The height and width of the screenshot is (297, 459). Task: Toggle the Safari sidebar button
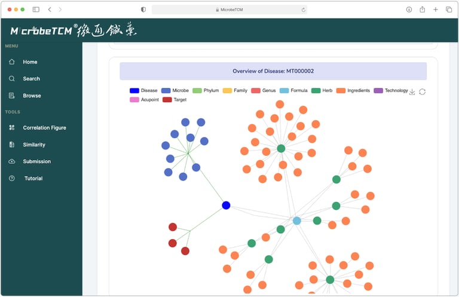[36, 10]
